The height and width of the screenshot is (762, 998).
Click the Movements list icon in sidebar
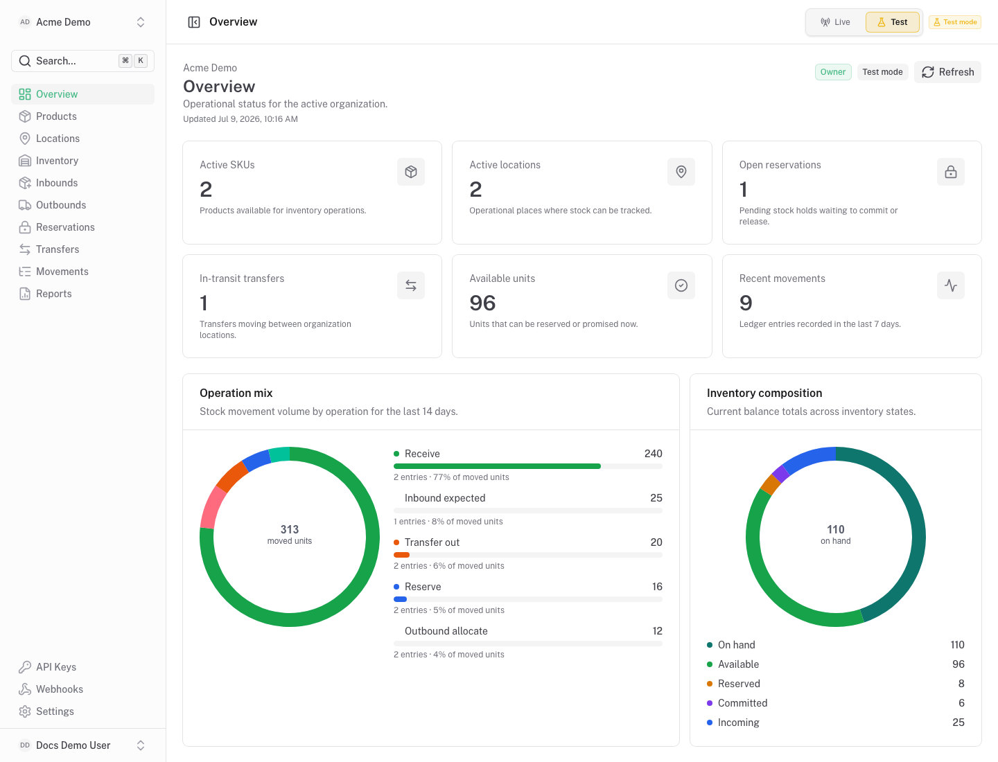point(25,272)
